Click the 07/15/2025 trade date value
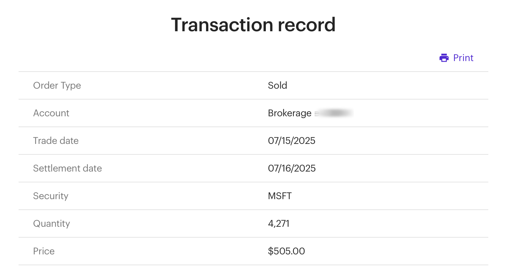Image resolution: width=528 pixels, height=270 pixels. coord(292,141)
